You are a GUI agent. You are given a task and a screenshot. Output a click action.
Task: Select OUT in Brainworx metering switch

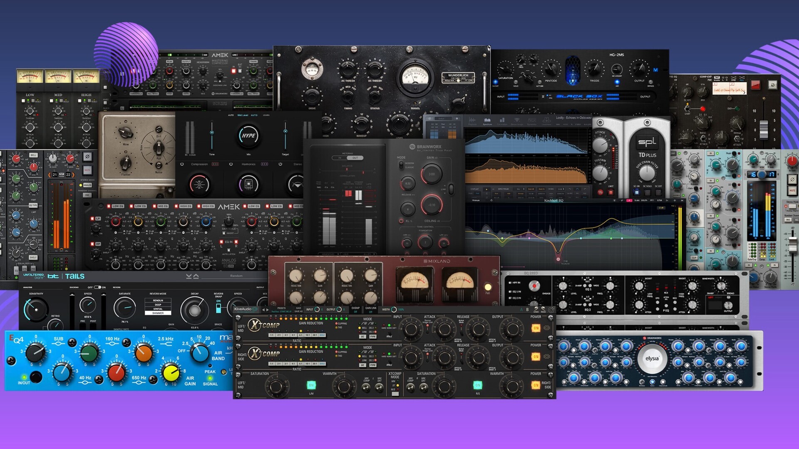tap(355, 158)
